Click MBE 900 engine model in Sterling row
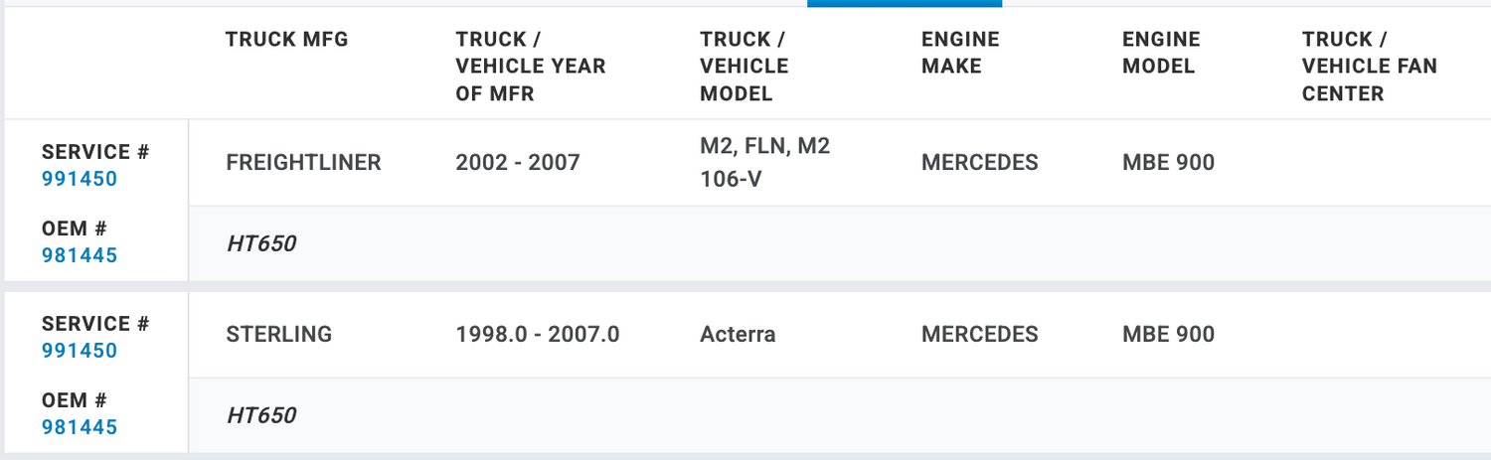The image size is (1491, 460). [1168, 335]
